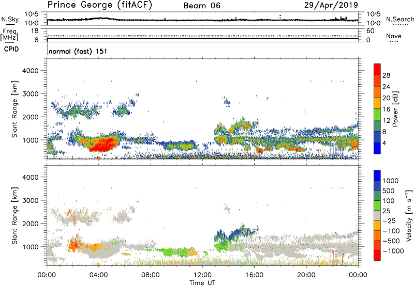Select the "Freq. [MHz]" axis label

coord(9,35)
